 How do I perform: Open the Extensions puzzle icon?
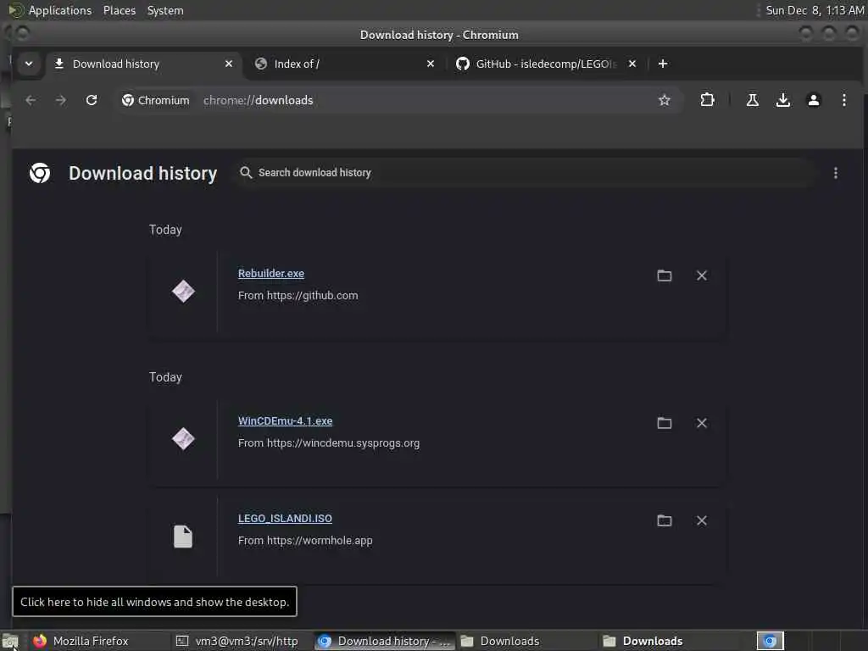tap(707, 100)
